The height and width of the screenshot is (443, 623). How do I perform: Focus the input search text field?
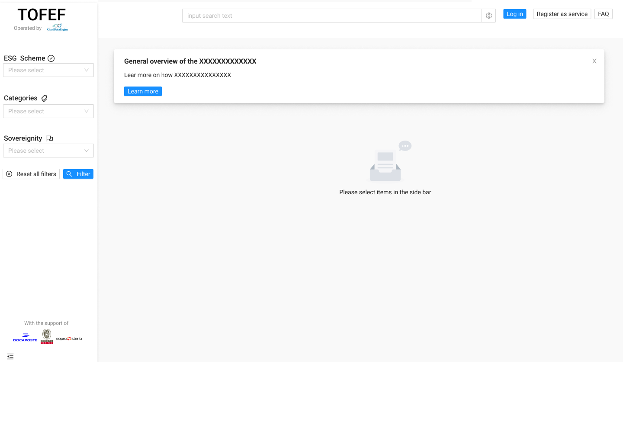[332, 16]
